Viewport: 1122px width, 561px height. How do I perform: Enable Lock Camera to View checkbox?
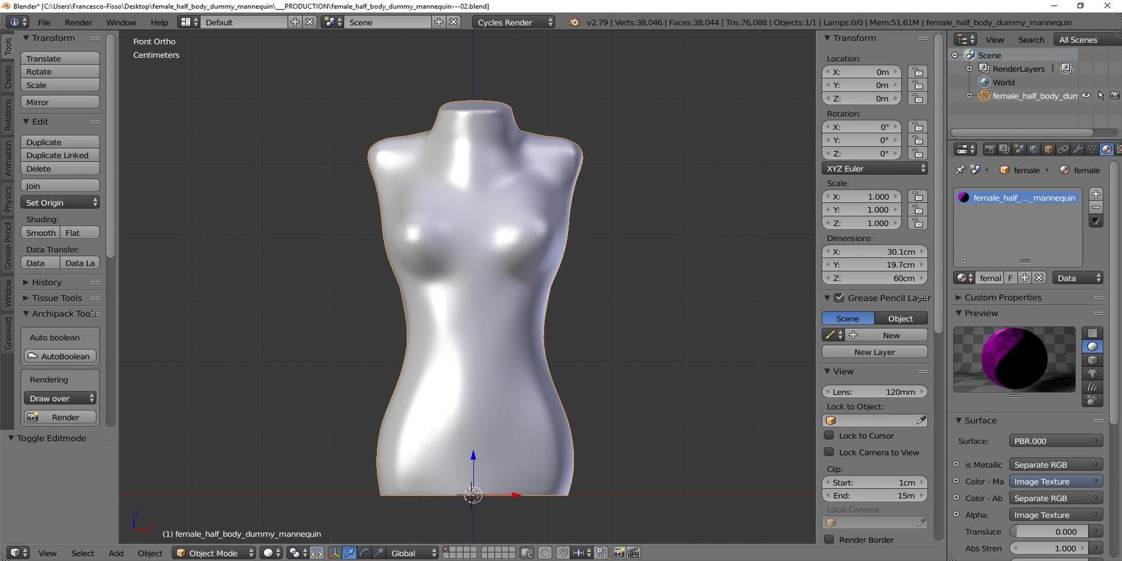click(x=829, y=452)
